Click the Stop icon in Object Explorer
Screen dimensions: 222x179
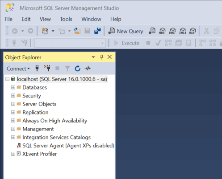pos(57,68)
